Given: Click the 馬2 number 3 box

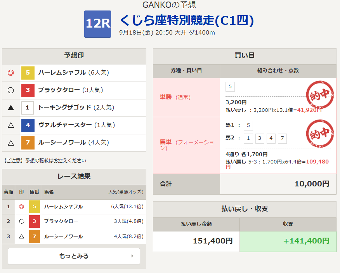Looking at the screenshot, I should coord(260,139).
